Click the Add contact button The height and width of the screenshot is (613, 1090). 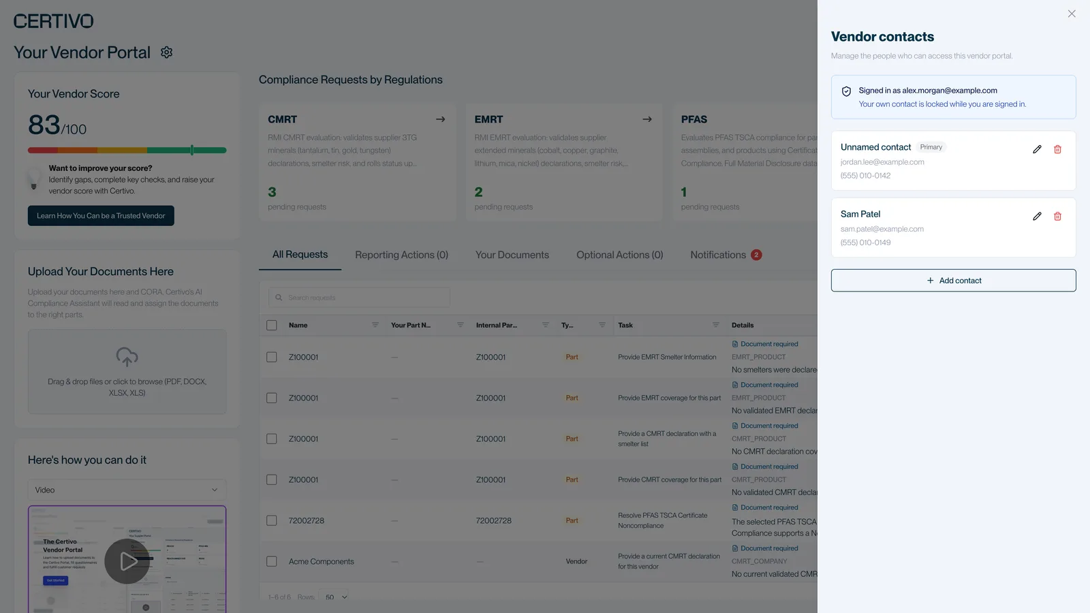pos(954,281)
